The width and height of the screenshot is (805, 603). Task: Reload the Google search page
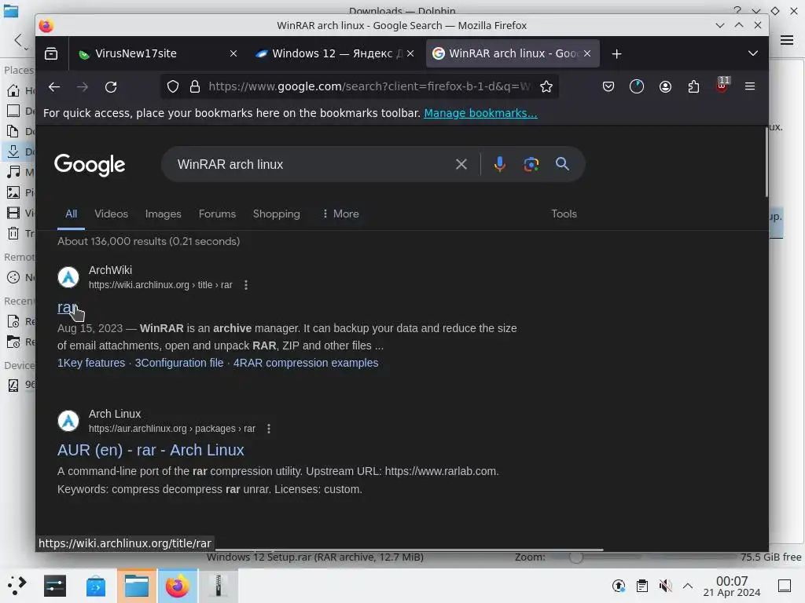(111, 86)
